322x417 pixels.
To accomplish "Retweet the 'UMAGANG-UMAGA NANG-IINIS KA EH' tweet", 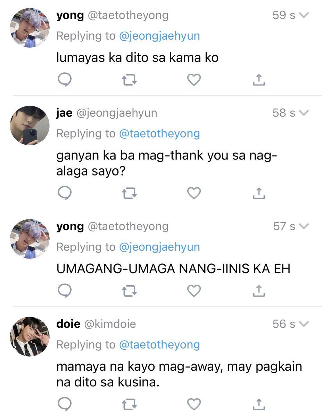I will (x=129, y=291).
